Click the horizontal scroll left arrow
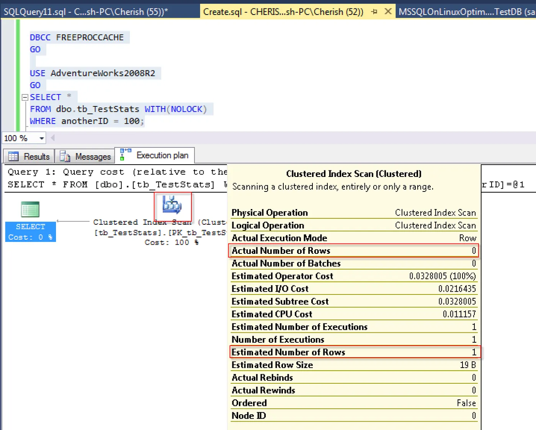 point(52,138)
